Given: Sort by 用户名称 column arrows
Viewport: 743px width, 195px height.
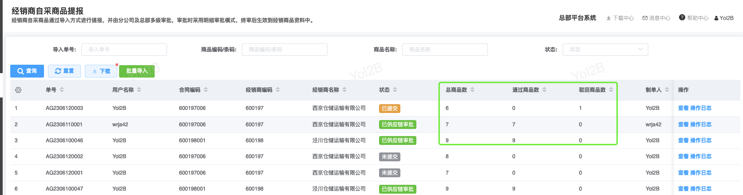Looking at the screenshot, I should (139, 90).
